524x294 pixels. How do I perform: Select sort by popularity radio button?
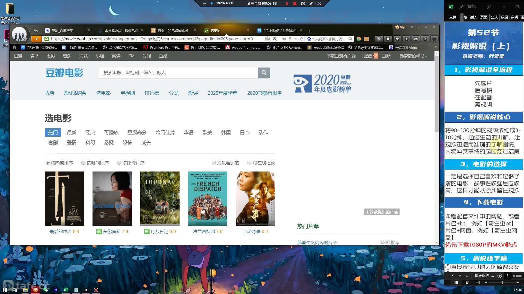47,163
